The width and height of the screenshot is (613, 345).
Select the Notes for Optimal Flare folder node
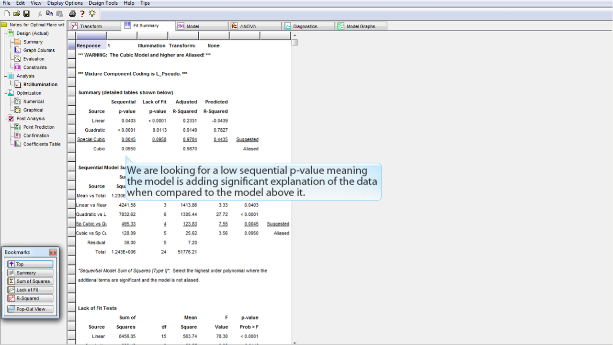tap(33, 25)
